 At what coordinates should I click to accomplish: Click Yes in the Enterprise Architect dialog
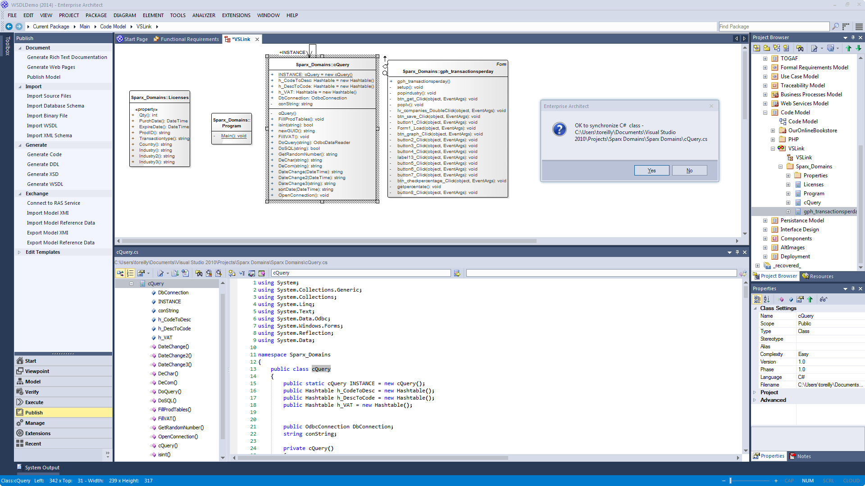pos(651,171)
